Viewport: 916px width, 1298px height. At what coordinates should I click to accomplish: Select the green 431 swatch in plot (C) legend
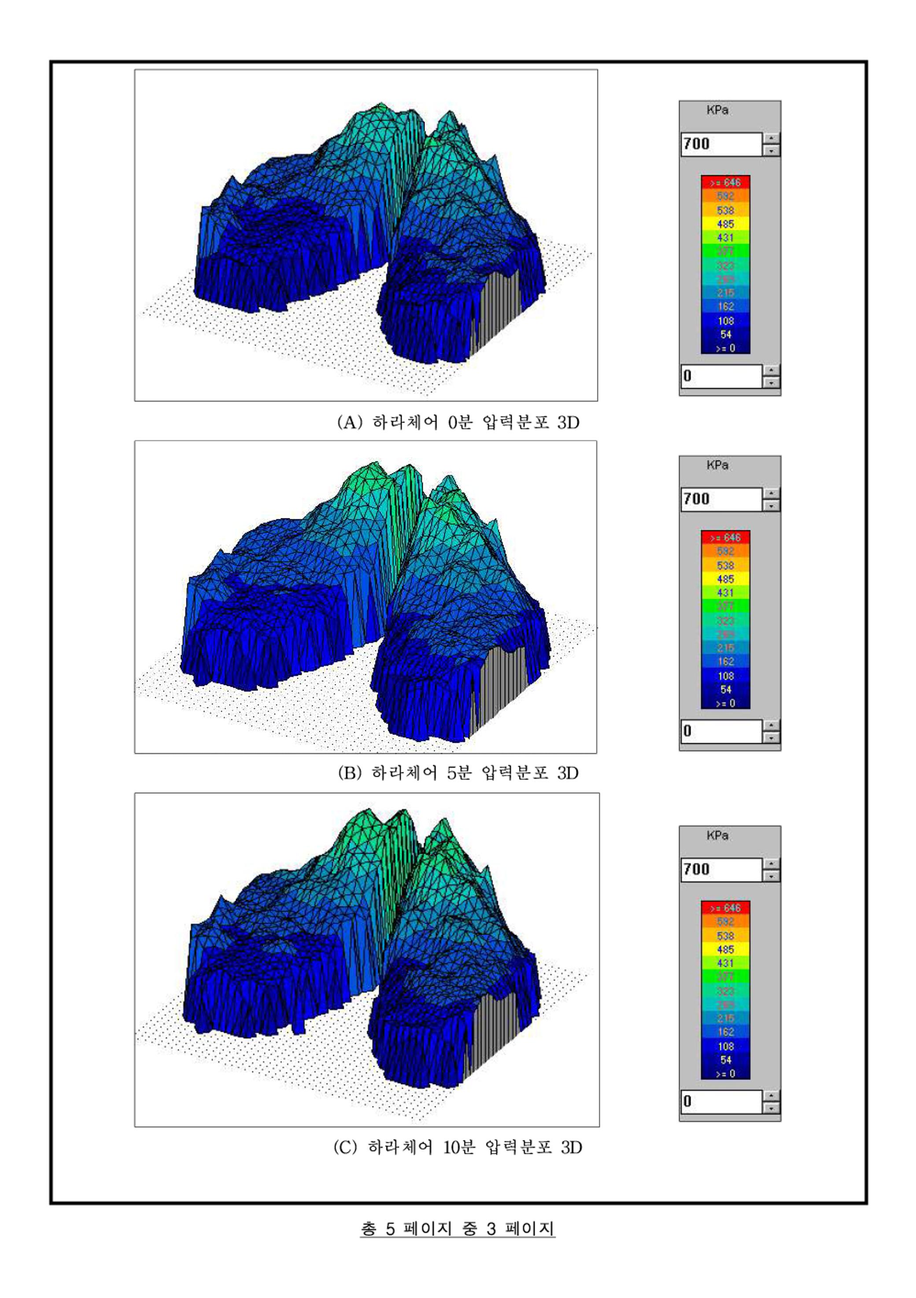[x=726, y=963]
